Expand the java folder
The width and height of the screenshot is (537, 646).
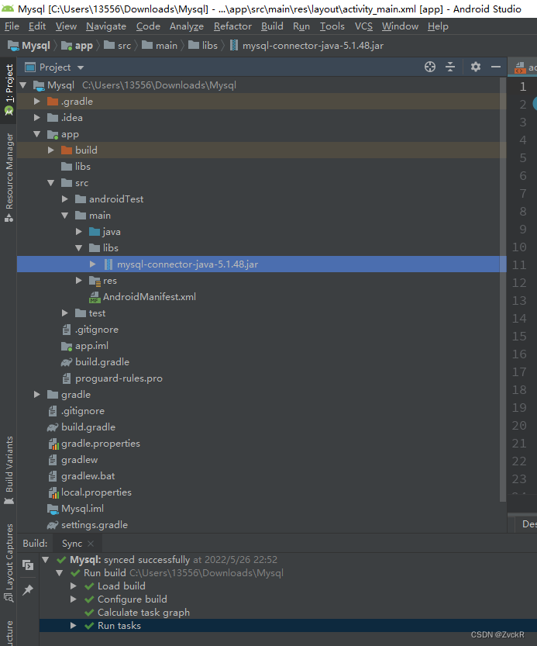79,232
